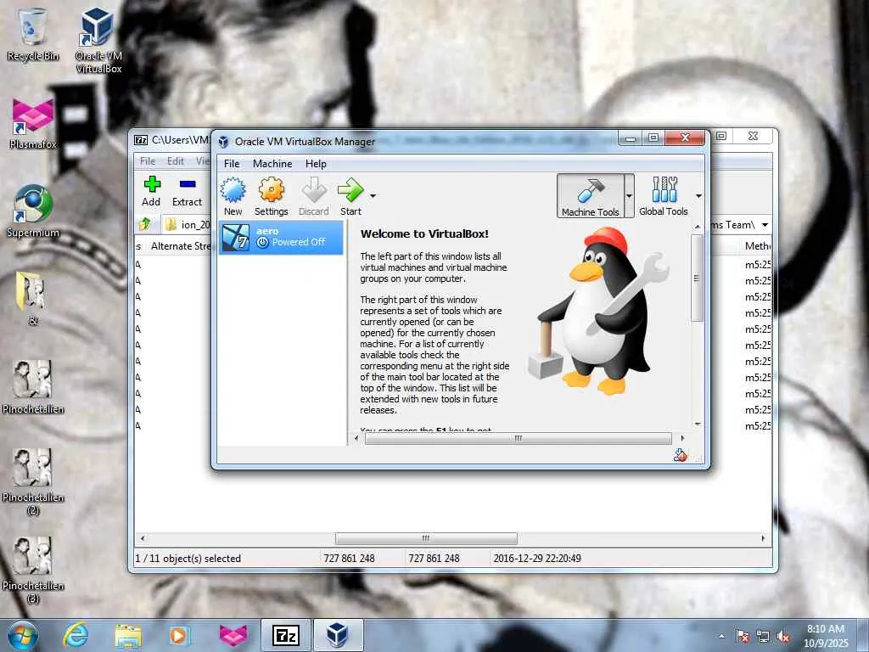Select the '&' folder on the desktop

coord(33,298)
